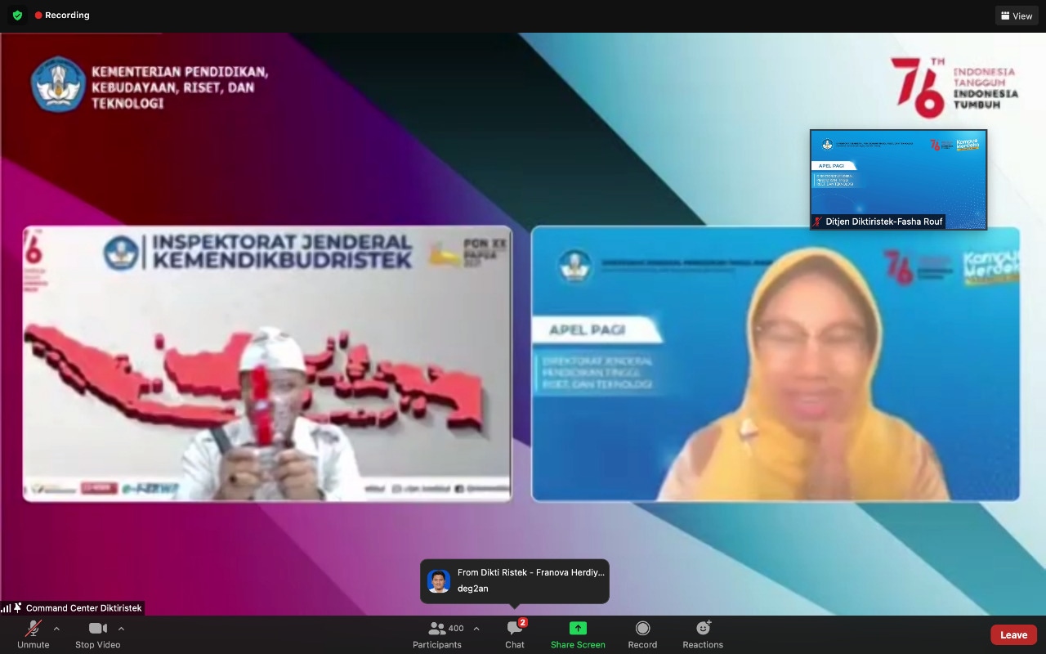The height and width of the screenshot is (654, 1046).
Task: Click the Inspektorat Jenderal video tile
Action: tap(267, 364)
